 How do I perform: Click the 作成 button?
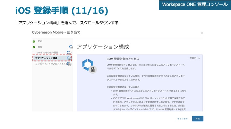click(198, 118)
